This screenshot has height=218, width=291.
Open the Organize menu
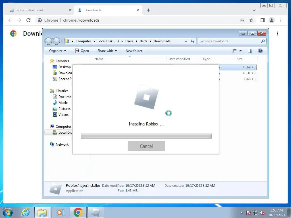coord(57,51)
